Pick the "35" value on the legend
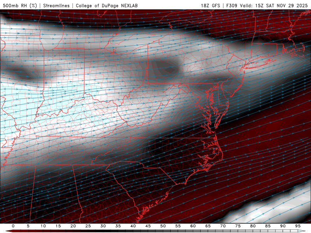 118,226
